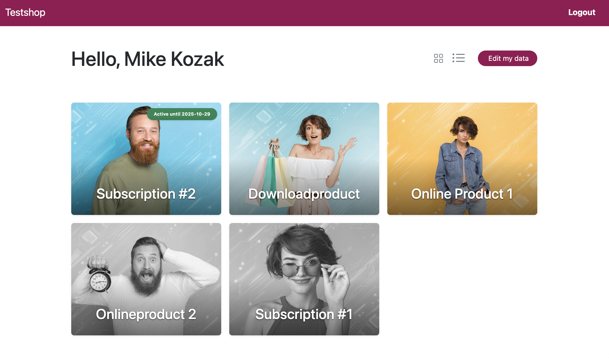This screenshot has height=358, width=609.
Task: Open the Subscription #1 card title
Action: pos(304,314)
